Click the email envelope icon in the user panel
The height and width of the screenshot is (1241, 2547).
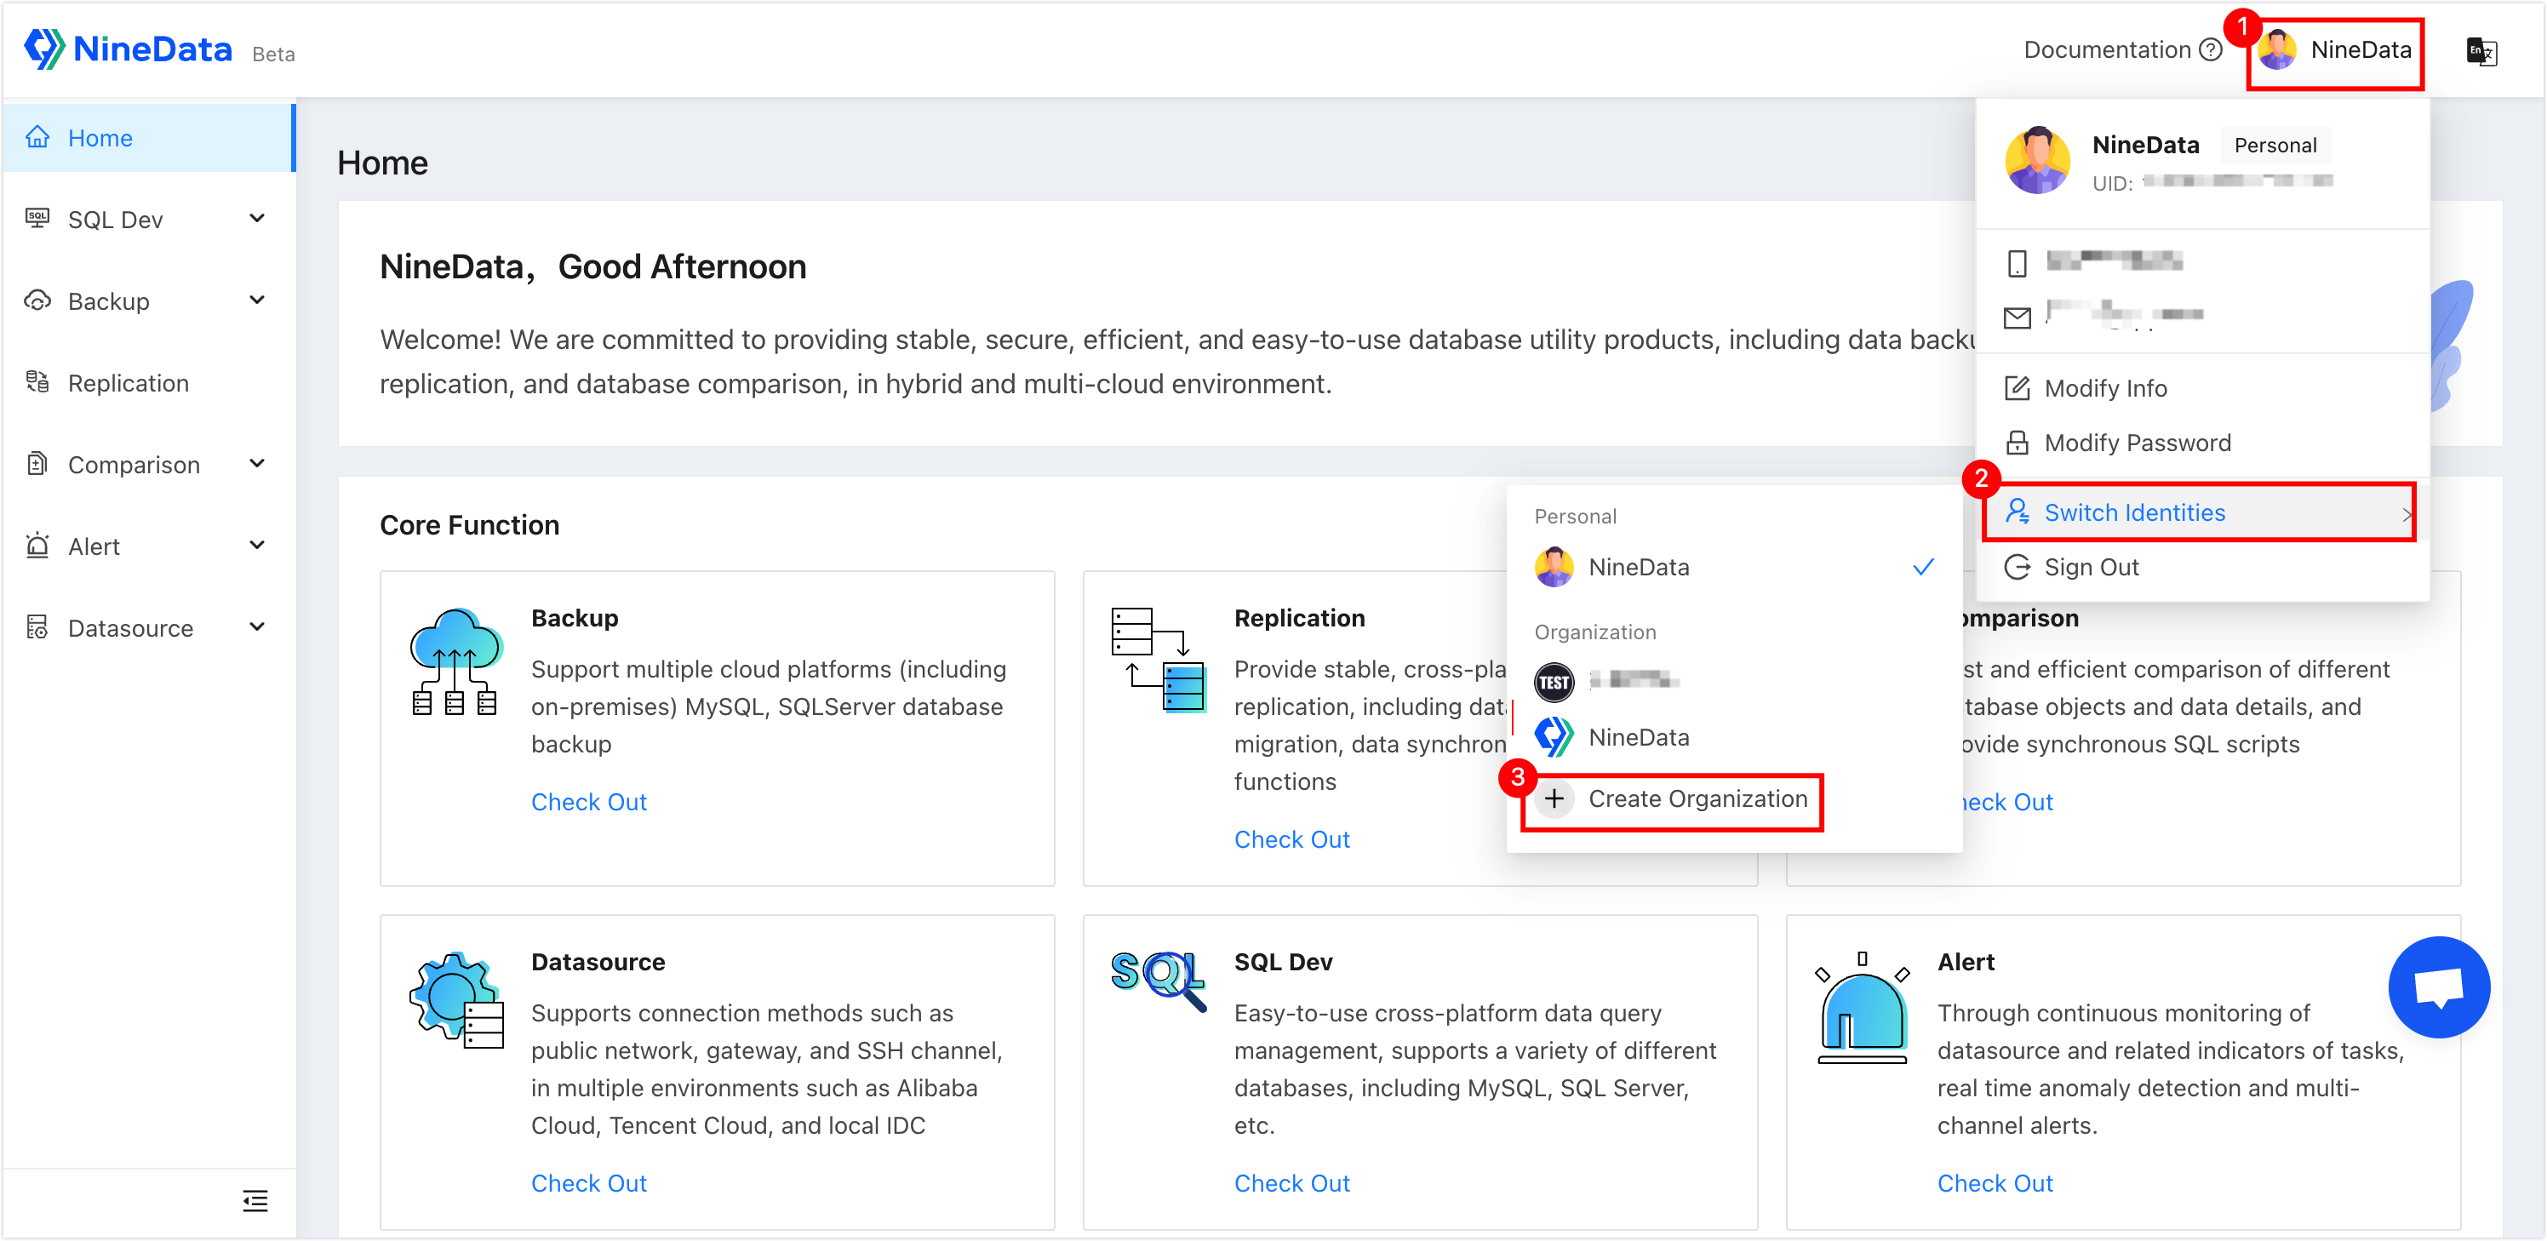(x=2017, y=317)
